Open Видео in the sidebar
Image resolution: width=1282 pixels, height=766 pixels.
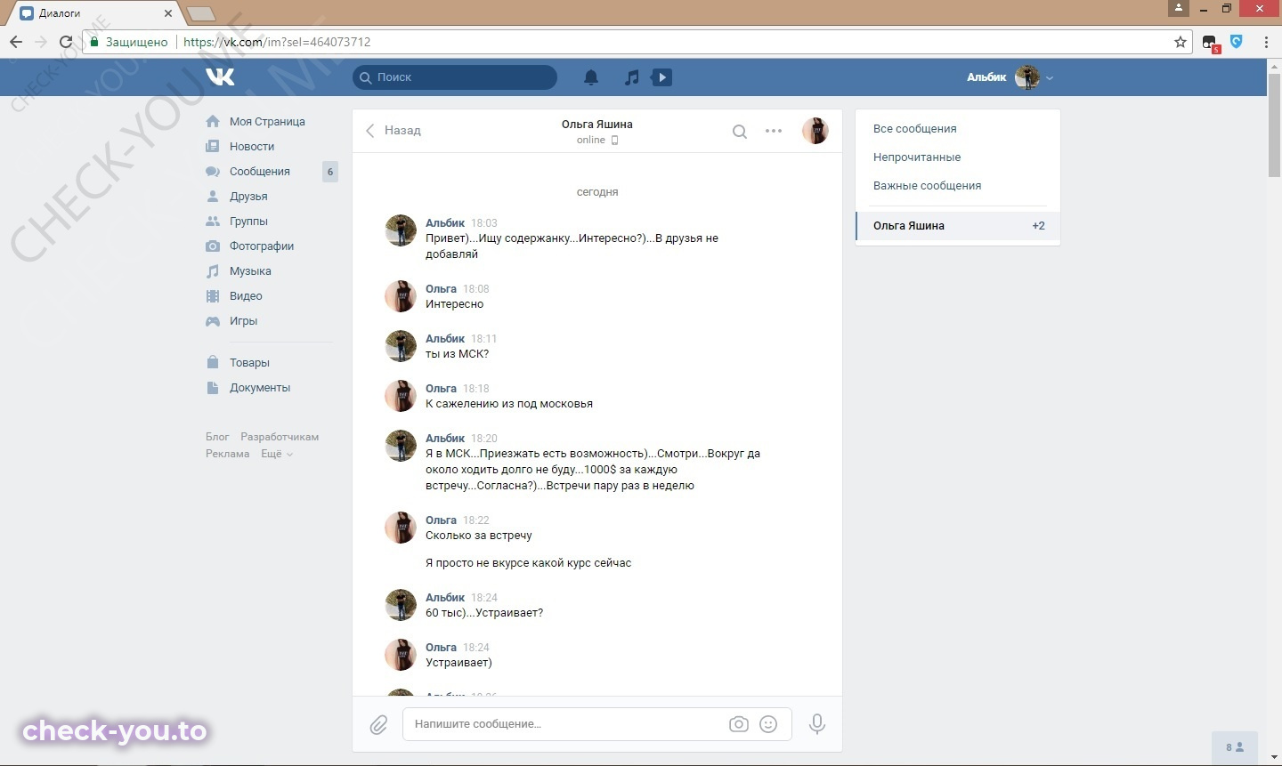tap(246, 296)
